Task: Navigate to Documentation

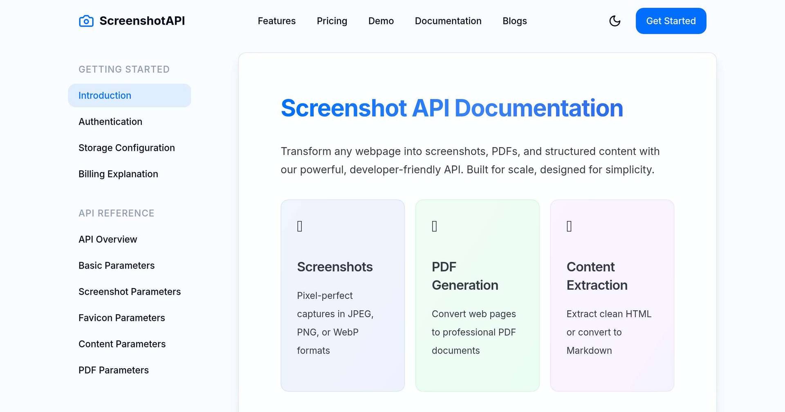Action: [448, 21]
